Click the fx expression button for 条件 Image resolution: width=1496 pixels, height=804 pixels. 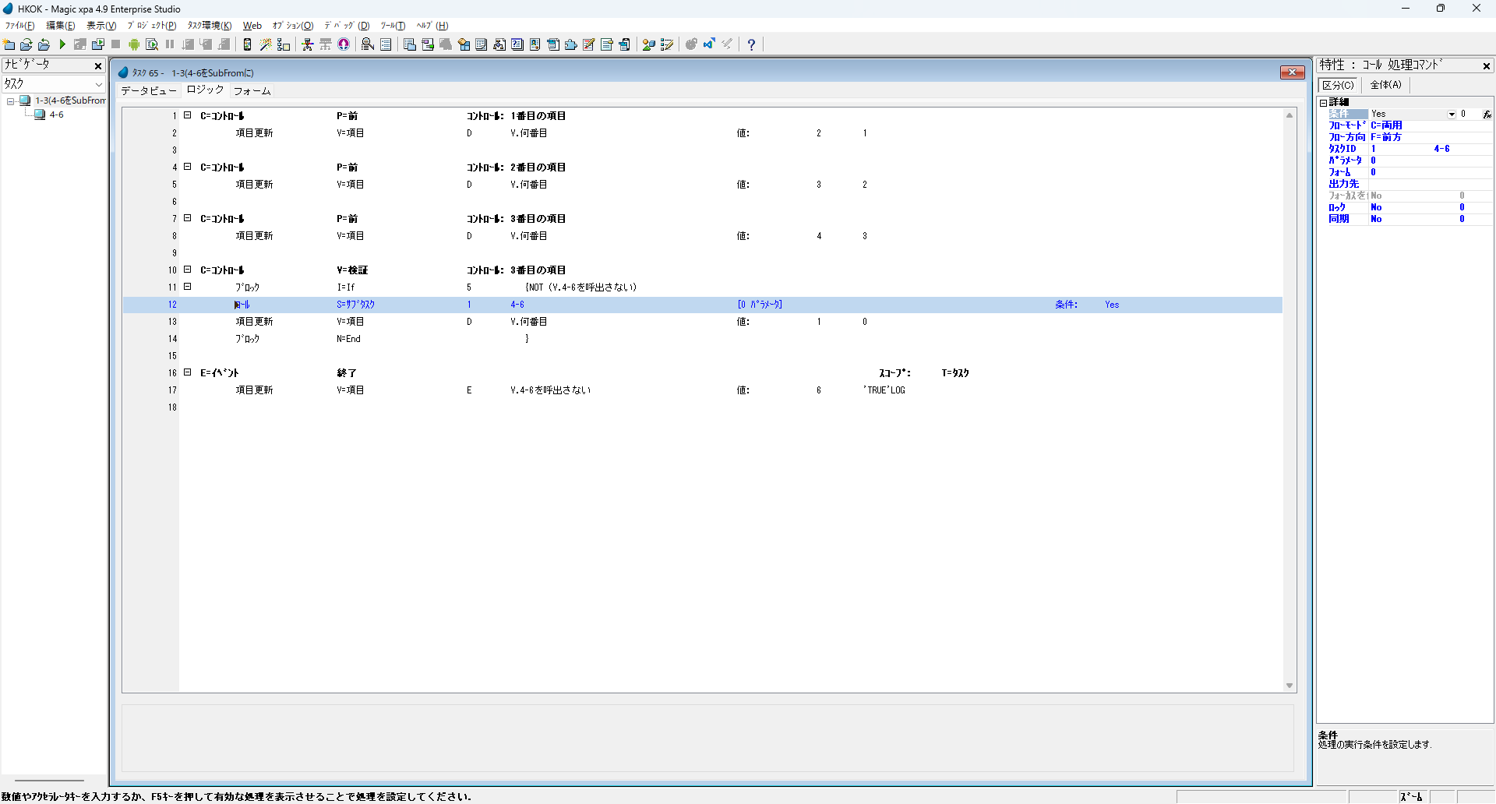point(1487,115)
